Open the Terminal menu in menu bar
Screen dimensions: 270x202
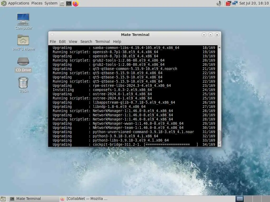pyautogui.click(x=102, y=42)
